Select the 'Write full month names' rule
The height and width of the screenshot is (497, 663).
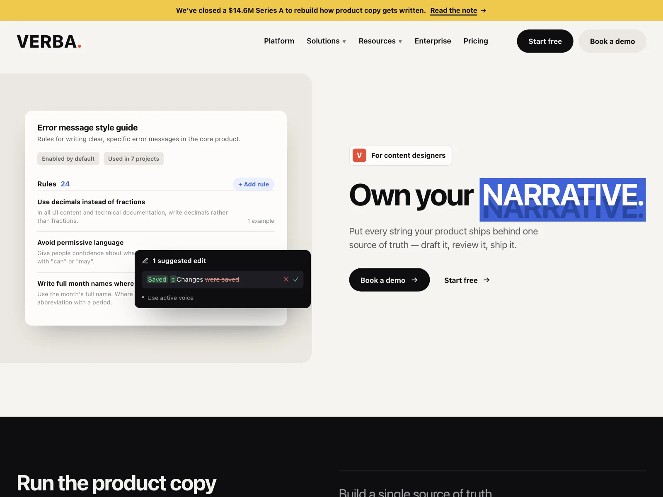pyautogui.click(x=85, y=283)
